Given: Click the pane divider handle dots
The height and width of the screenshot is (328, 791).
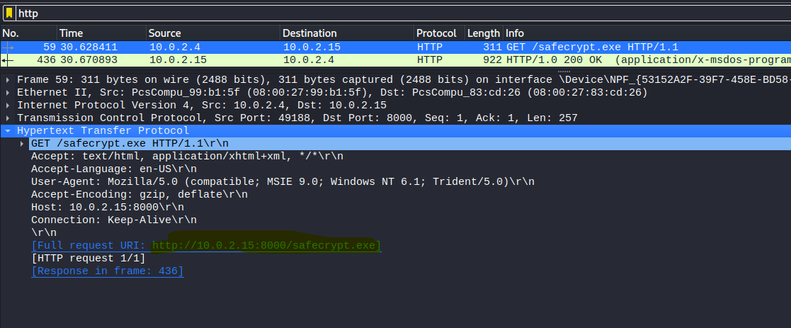Looking at the screenshot, I should 564,71.
